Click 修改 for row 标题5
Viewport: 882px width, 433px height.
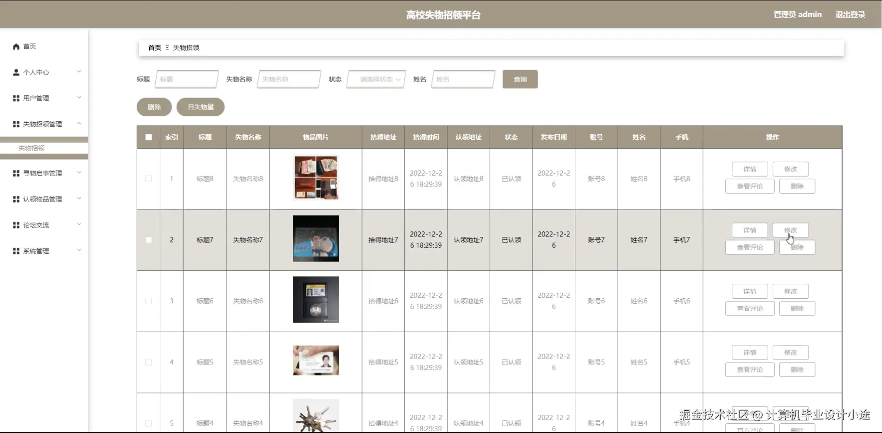[790, 353]
